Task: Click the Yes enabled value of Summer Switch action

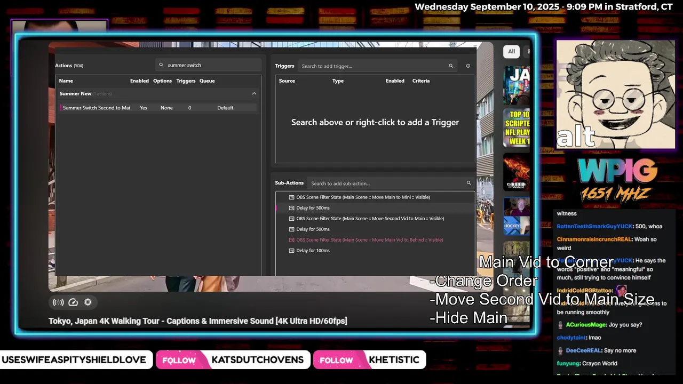Action: pos(144,108)
